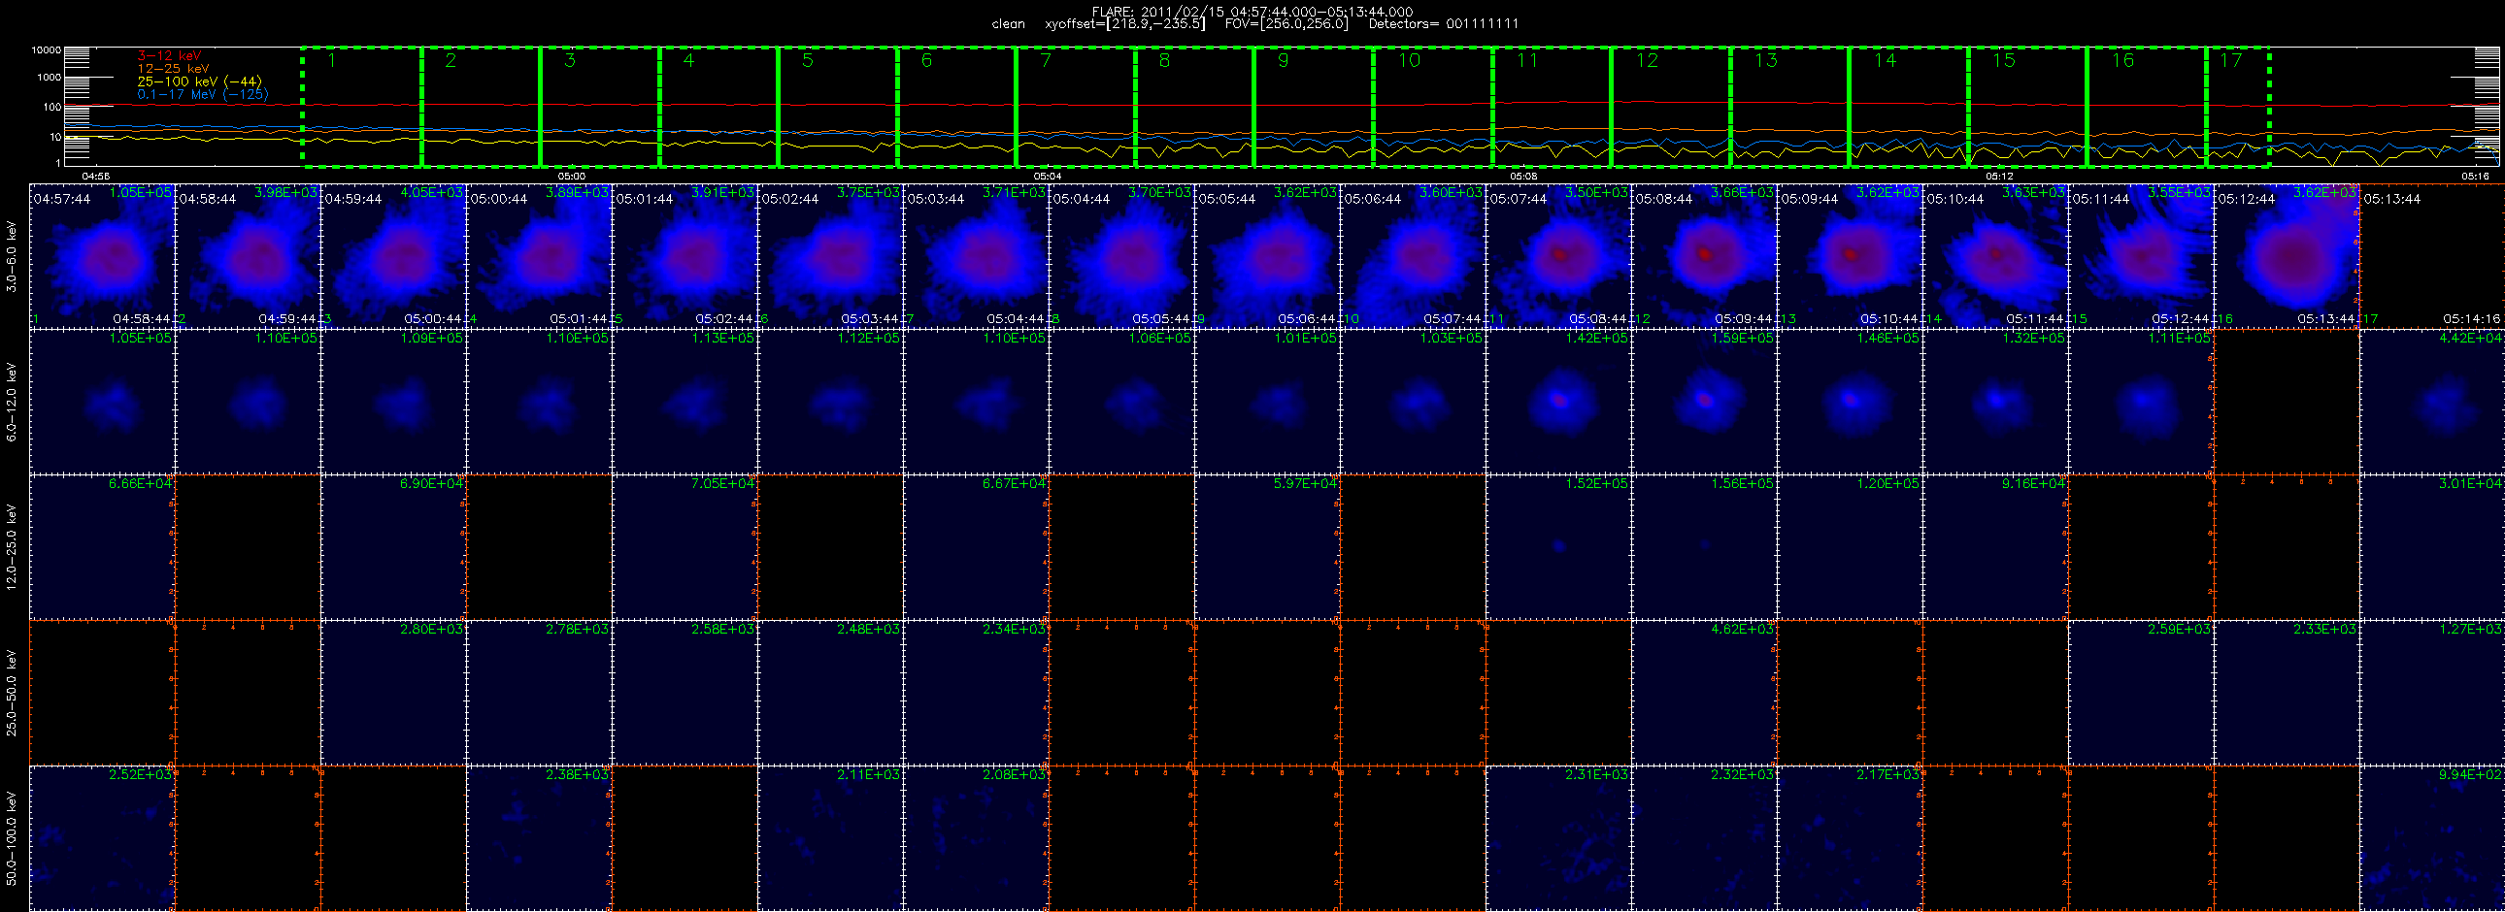This screenshot has width=2505, height=912.
Task: Click the 10000 y-axis label on light curve
Action: coord(47,49)
